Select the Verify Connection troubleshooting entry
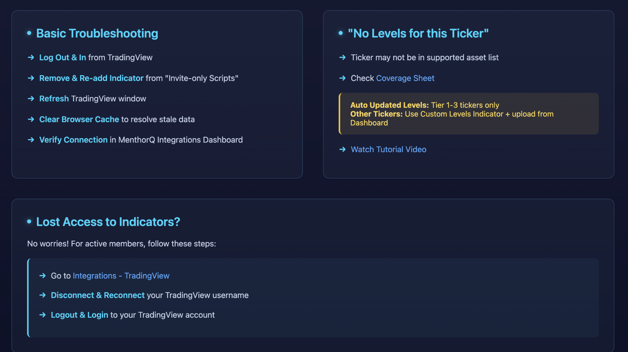This screenshot has width=628, height=352. tap(141, 140)
